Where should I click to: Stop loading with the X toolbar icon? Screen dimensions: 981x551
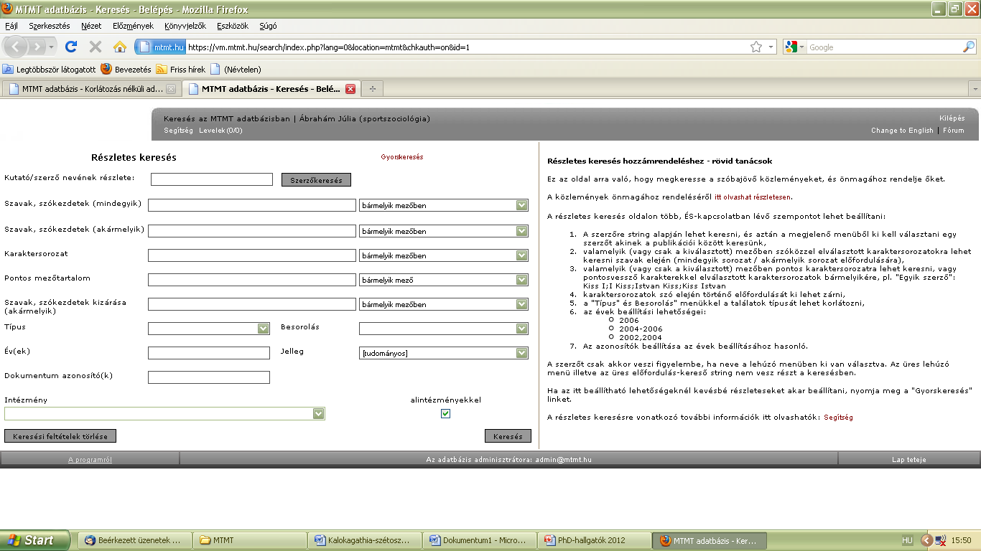(x=95, y=47)
